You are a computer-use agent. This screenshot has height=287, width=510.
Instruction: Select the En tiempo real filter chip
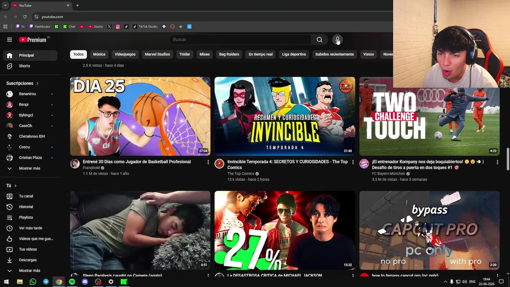(261, 54)
